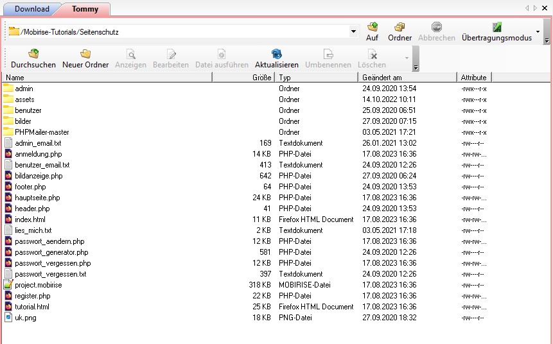The image size is (553, 344).
Task: Select the PHPMailer-master folder
Action: pyautogui.click(x=42, y=132)
